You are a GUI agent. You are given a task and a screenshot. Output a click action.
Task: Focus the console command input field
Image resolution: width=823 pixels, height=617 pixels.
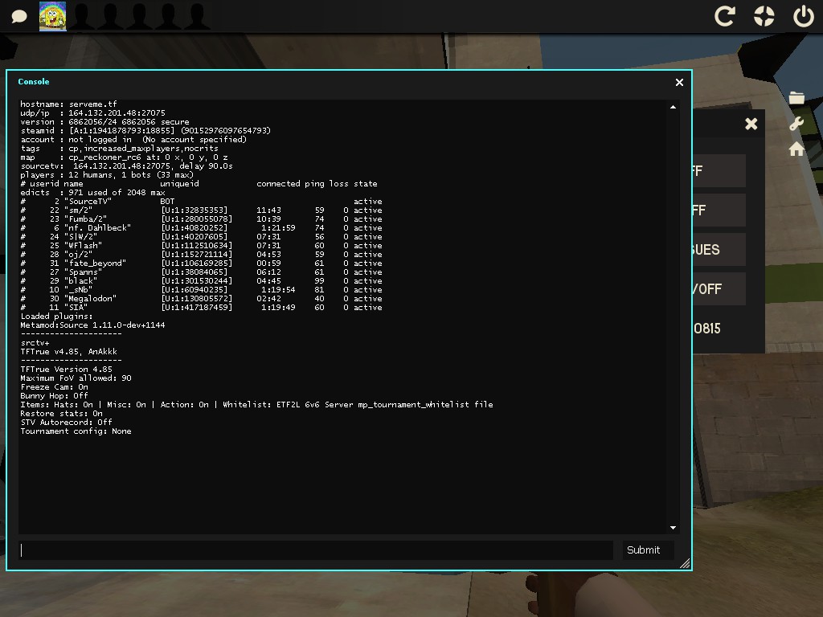click(316, 550)
